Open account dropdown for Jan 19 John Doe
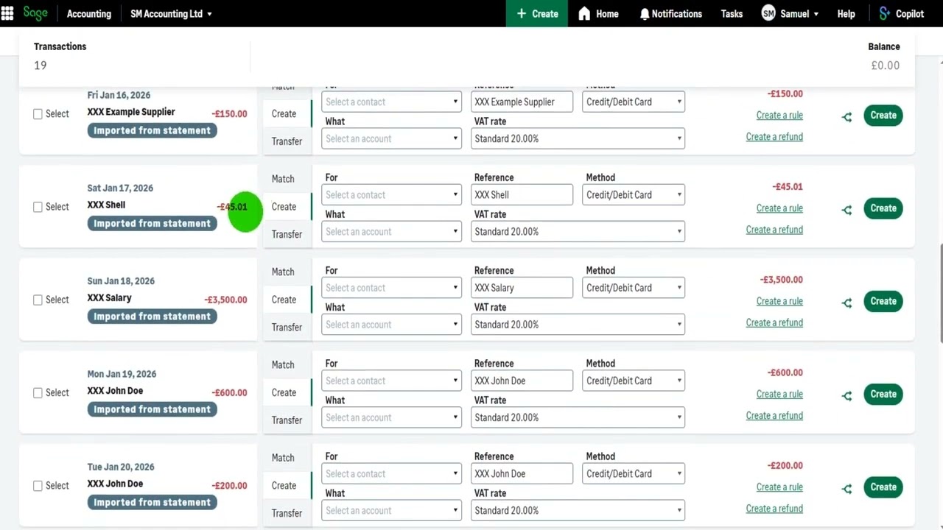This screenshot has width=943, height=530. click(391, 417)
